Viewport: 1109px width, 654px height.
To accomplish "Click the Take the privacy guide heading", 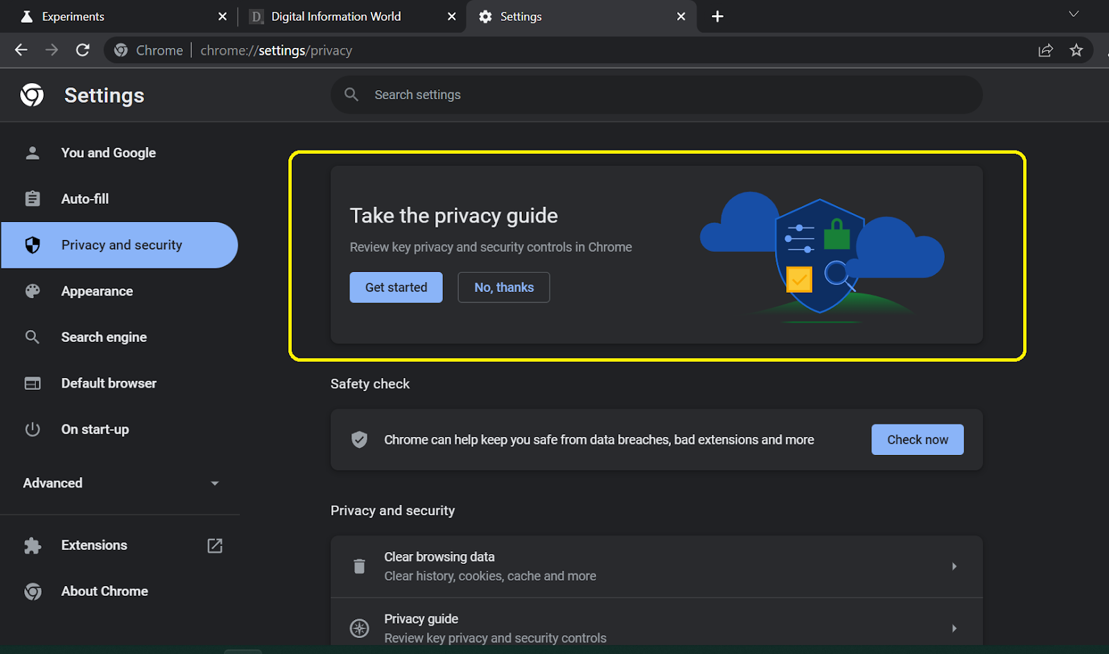I will (454, 216).
